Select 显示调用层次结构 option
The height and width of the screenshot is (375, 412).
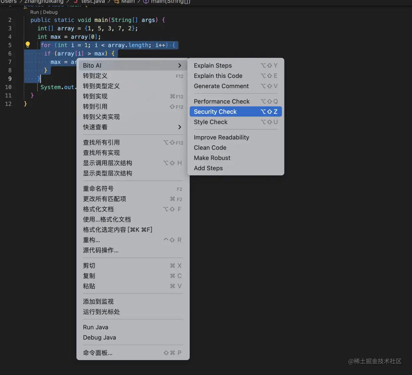(x=133, y=163)
